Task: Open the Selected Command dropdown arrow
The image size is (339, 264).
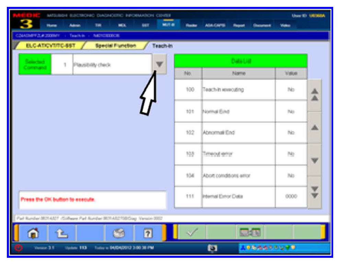Action: [x=159, y=64]
